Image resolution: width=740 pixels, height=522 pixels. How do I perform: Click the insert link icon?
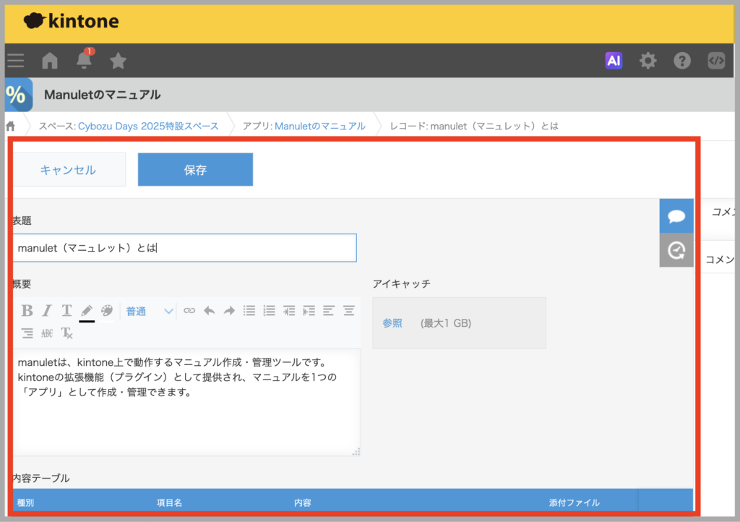coord(189,311)
